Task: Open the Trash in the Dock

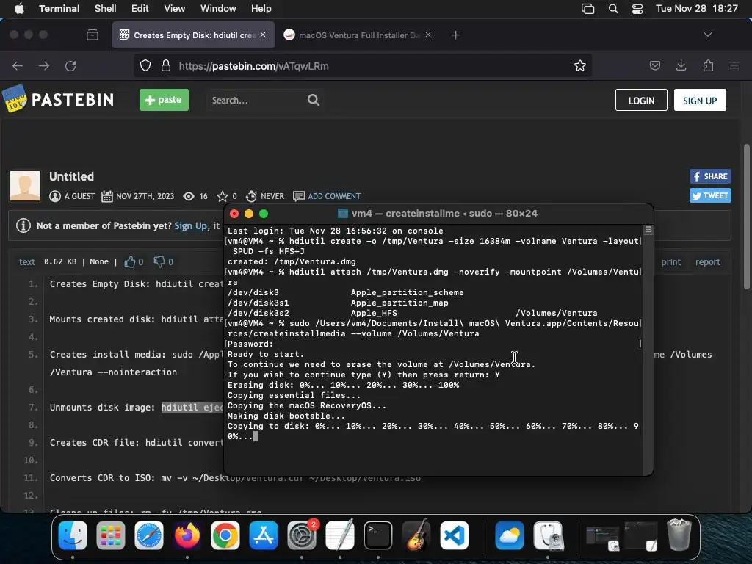Action: pos(679,535)
